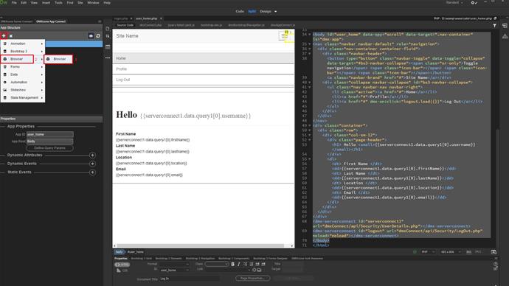This screenshot has height=286, width=509.
Task: Select the user_home.php document tab
Action: [146, 18]
